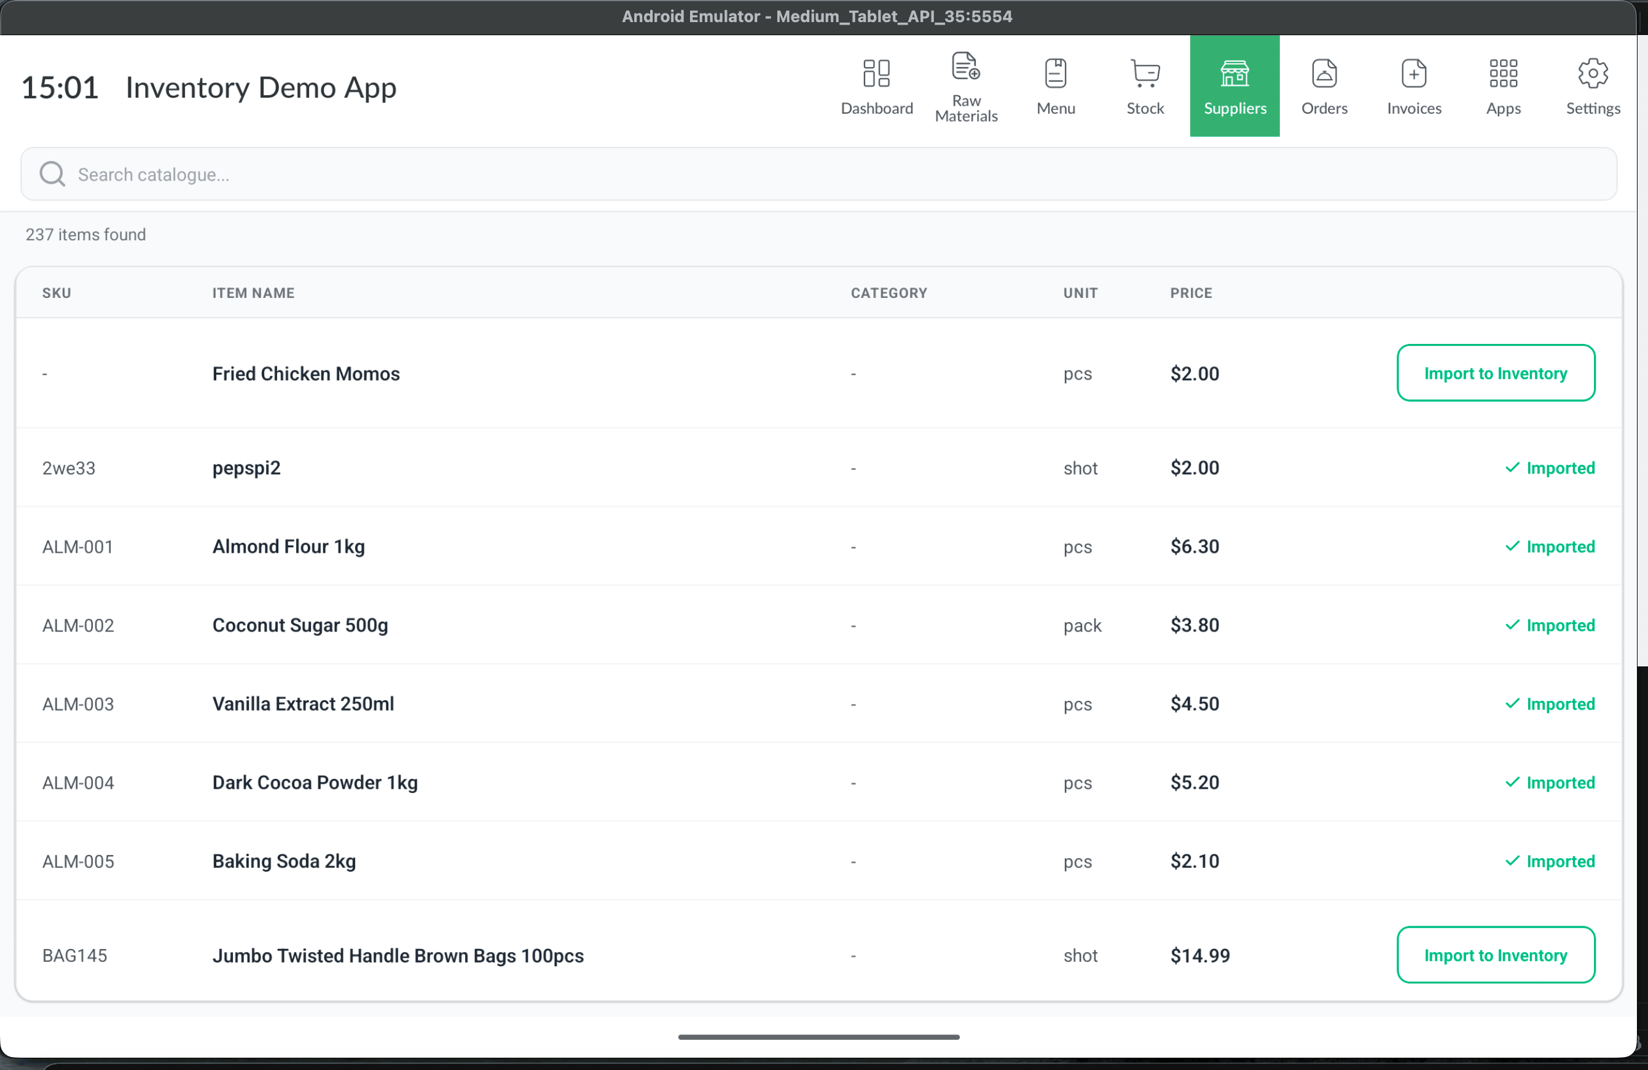The width and height of the screenshot is (1648, 1070).
Task: Click Imported status for pepspi2
Action: point(1550,469)
